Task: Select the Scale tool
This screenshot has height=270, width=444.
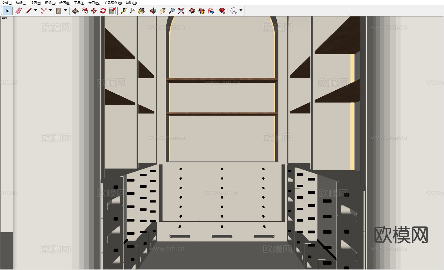Action: point(112,11)
